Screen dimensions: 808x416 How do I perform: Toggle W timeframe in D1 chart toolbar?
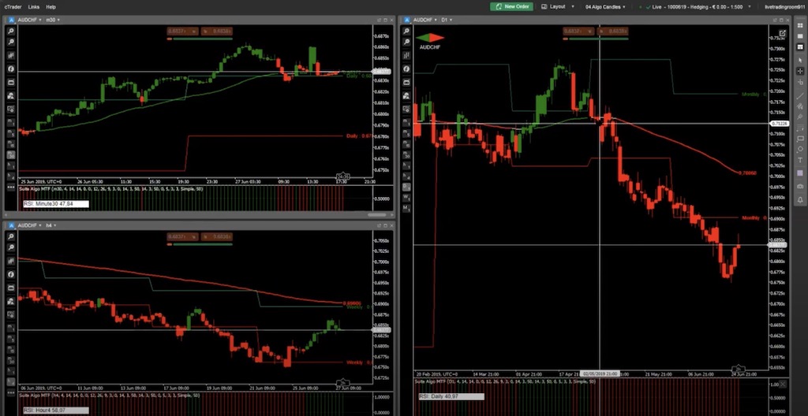click(x=406, y=197)
